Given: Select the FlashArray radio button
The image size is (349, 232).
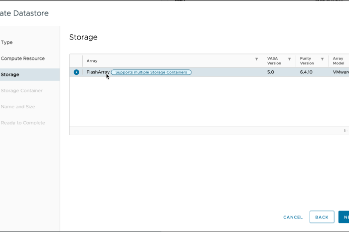Looking at the screenshot, I should 76,72.
